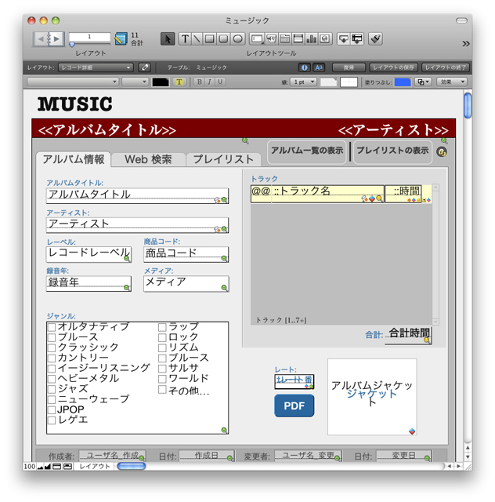The image size is (495, 502).
Task: Click the line pattern swatch
Action: 349,82
